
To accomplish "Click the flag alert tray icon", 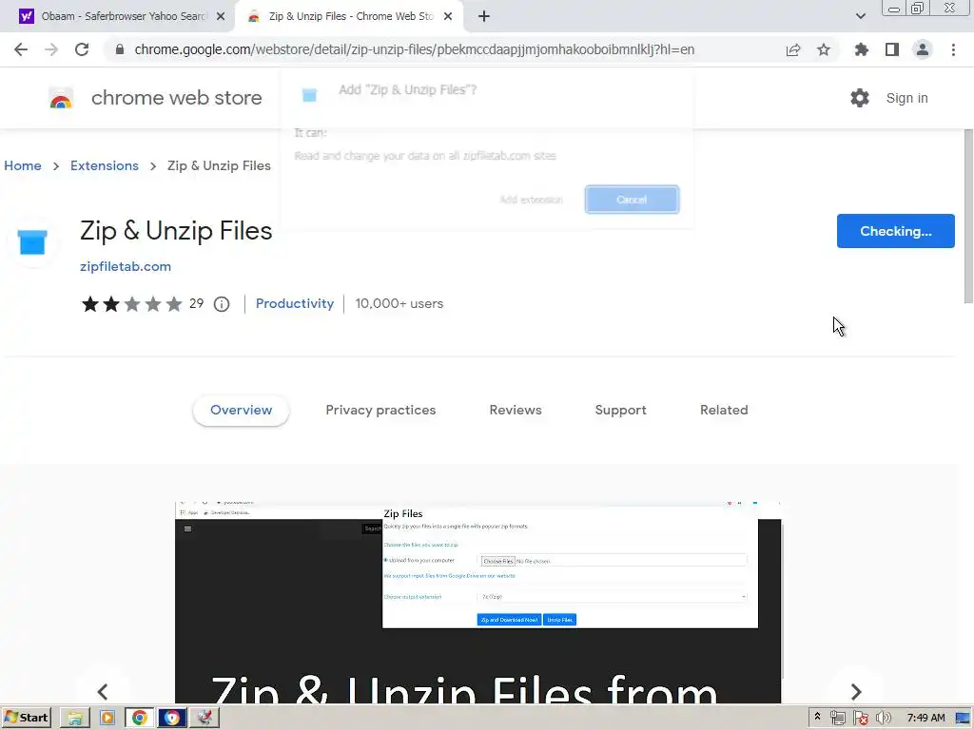I will [860, 719].
